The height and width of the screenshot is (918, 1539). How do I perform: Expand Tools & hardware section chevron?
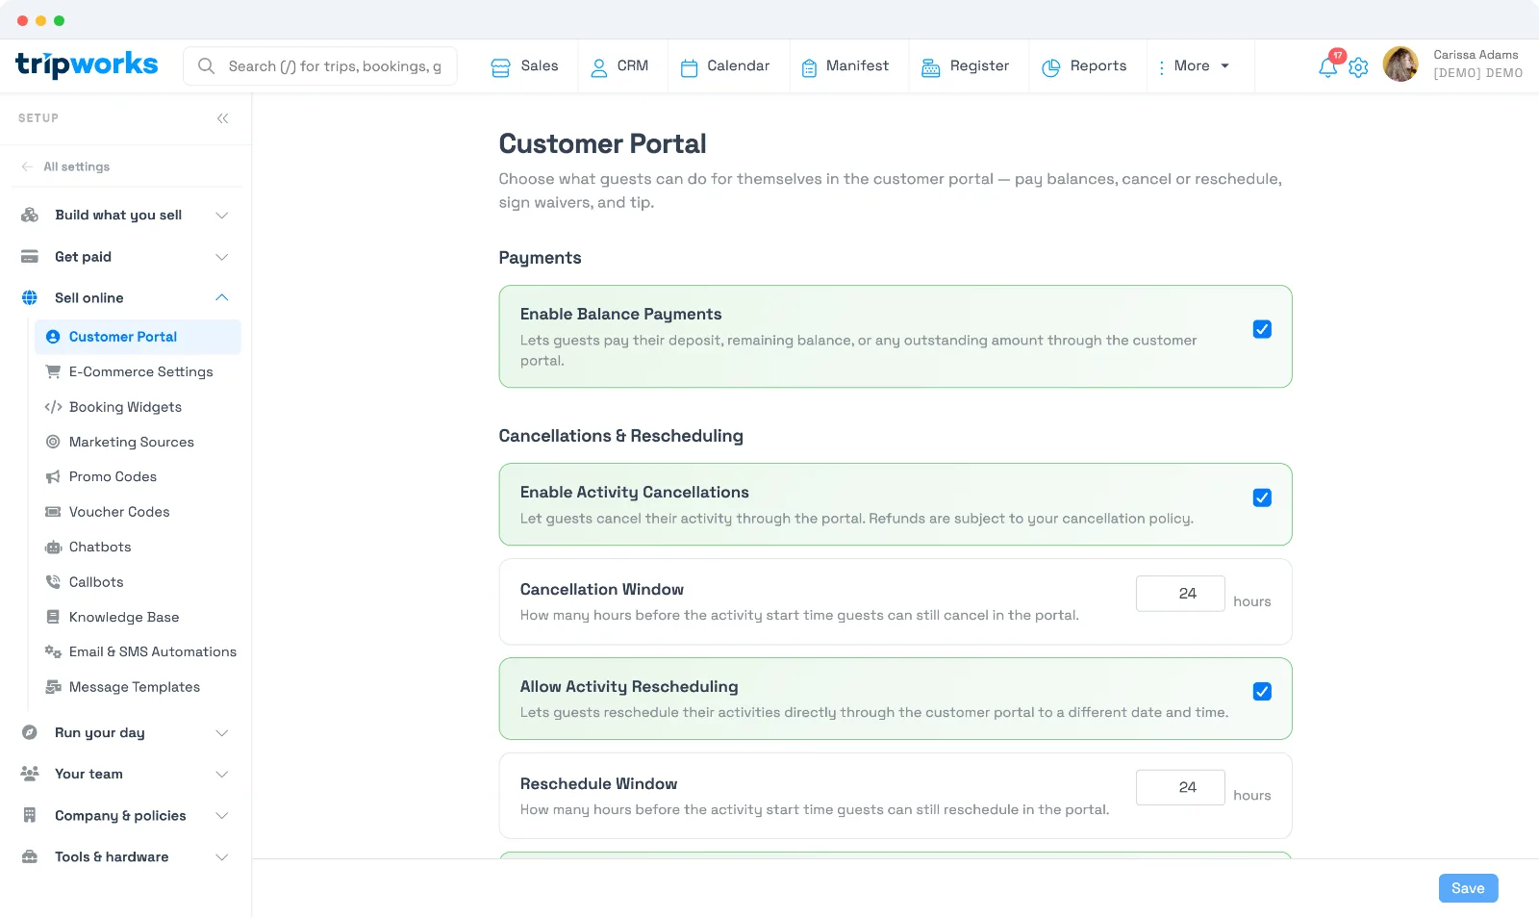click(222, 857)
